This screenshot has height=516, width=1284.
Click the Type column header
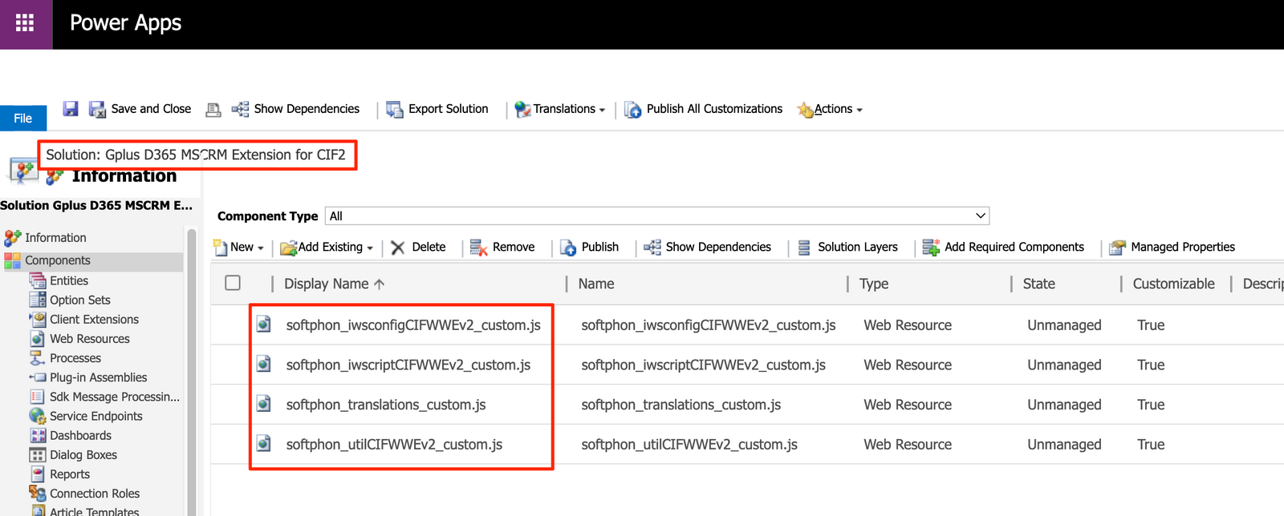click(x=874, y=284)
